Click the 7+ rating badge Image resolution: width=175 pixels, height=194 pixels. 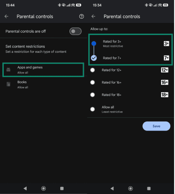pos(166,58)
